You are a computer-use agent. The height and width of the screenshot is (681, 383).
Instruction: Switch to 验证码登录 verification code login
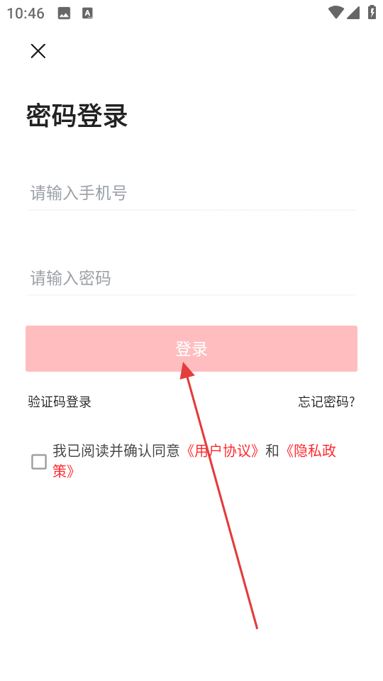point(60,402)
